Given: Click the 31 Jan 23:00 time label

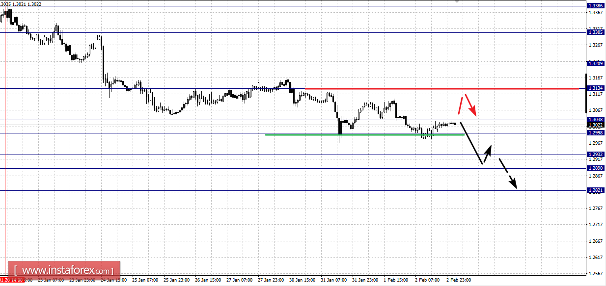Looking at the screenshot, I should [x=365, y=280].
